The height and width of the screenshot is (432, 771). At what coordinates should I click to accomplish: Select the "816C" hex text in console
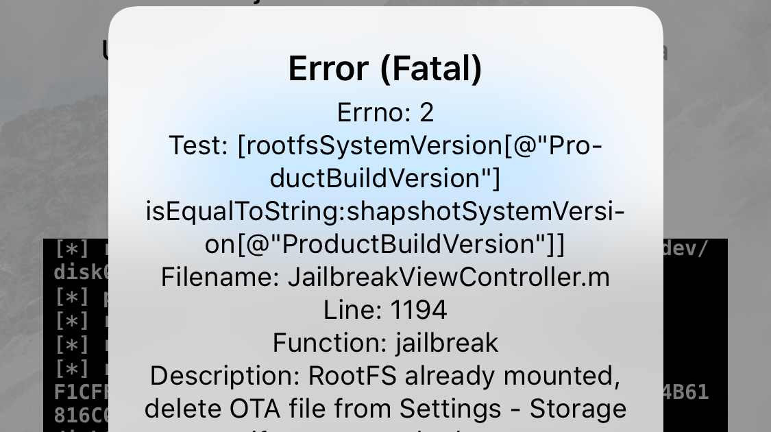click(81, 416)
